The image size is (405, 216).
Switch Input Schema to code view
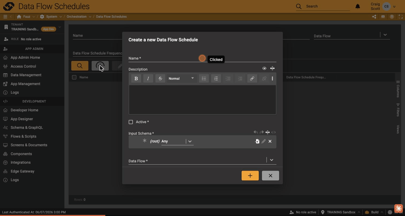pyautogui.click(x=273, y=132)
